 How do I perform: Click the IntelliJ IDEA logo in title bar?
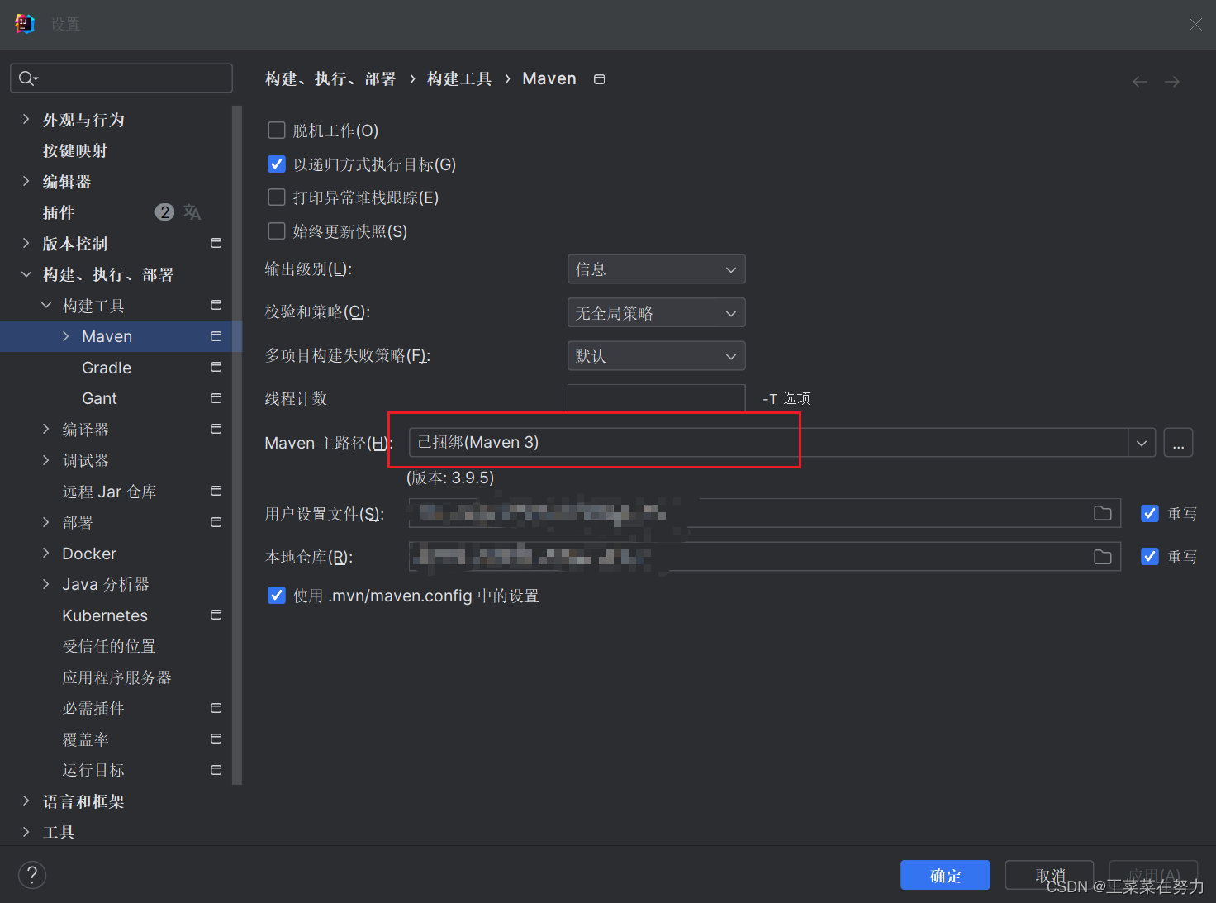click(25, 24)
